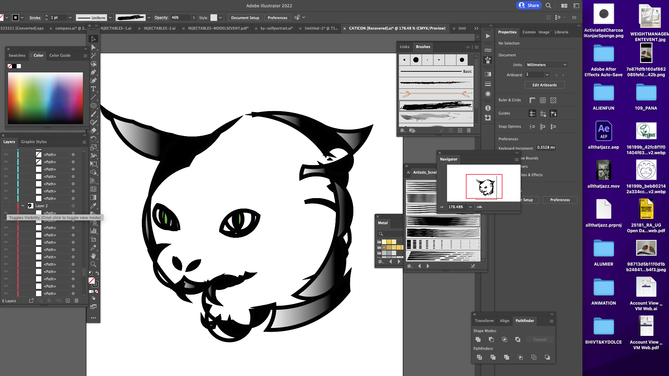Select the Zoom tool magnifier
This screenshot has height=376, width=669.
93,264
